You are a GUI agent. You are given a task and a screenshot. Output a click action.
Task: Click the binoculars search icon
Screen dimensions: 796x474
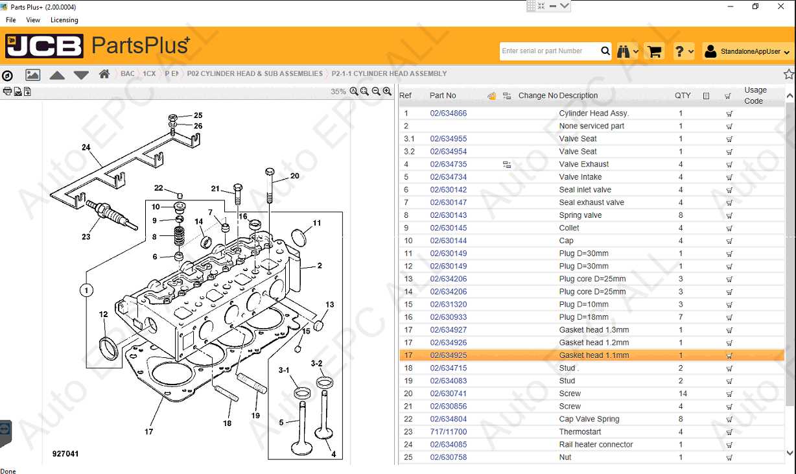pyautogui.click(x=623, y=51)
